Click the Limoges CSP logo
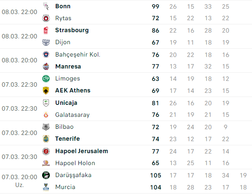 (46, 79)
